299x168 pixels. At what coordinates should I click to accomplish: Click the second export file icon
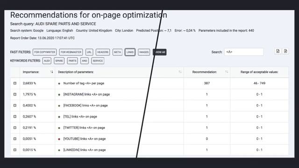tap(285, 51)
